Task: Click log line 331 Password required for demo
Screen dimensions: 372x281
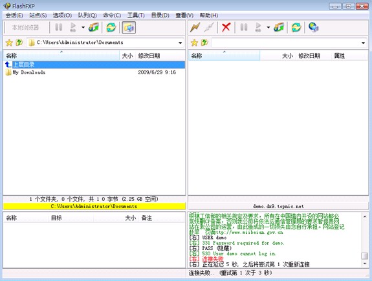Action: point(237,243)
